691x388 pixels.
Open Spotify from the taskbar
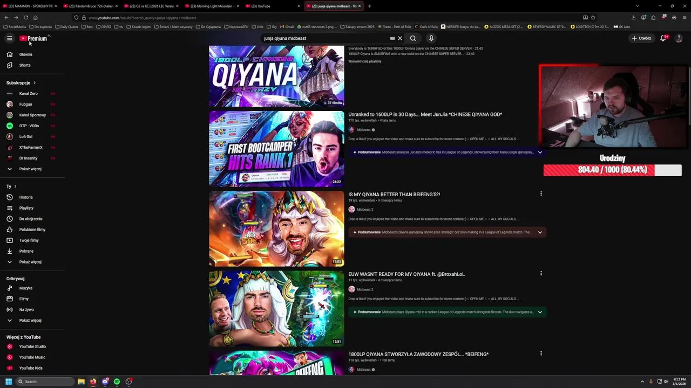(117, 382)
